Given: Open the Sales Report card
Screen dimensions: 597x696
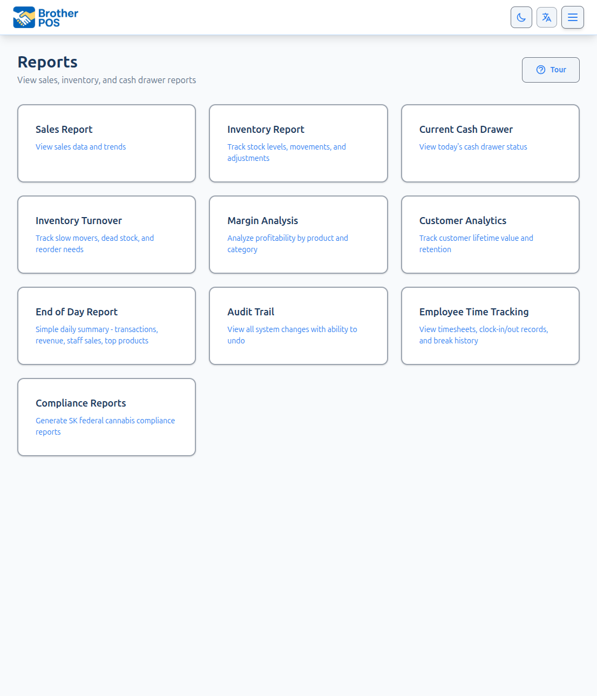Looking at the screenshot, I should [x=106, y=143].
